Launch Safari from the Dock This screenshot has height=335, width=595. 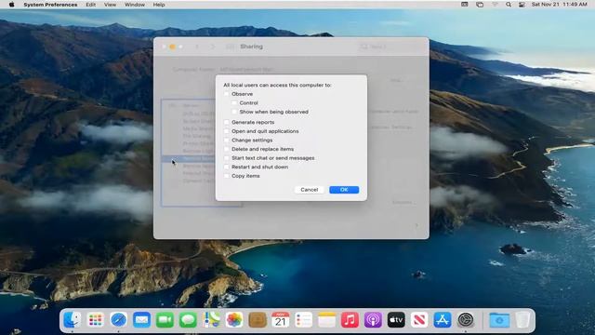click(x=118, y=320)
